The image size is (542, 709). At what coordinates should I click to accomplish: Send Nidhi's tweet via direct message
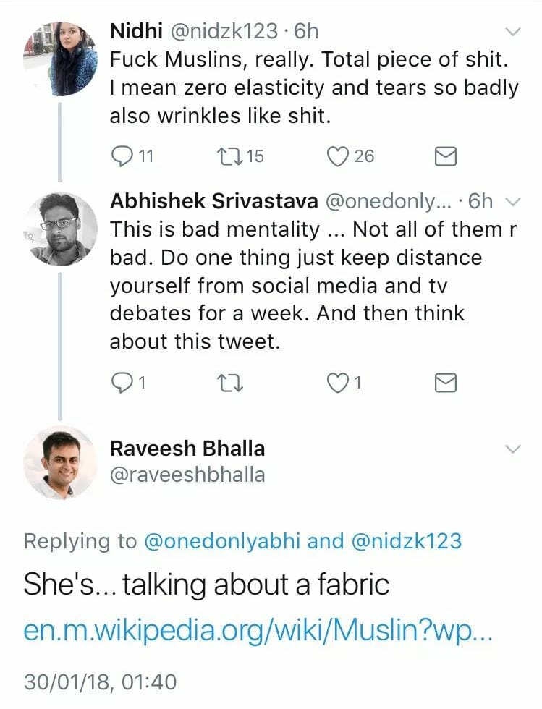445,156
